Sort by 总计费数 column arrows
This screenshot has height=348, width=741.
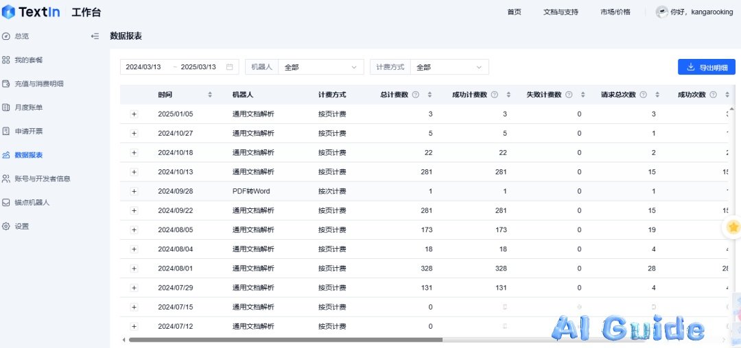click(x=430, y=95)
